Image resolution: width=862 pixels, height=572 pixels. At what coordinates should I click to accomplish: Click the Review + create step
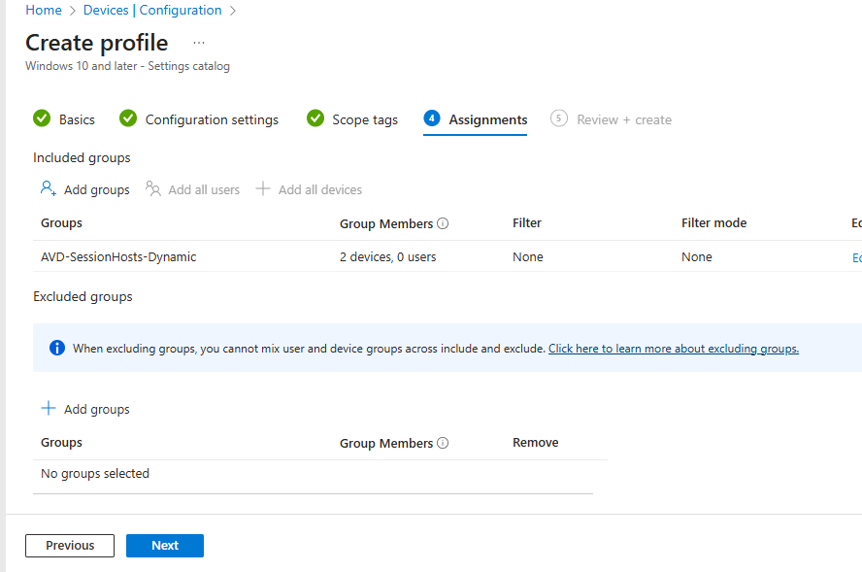623,119
